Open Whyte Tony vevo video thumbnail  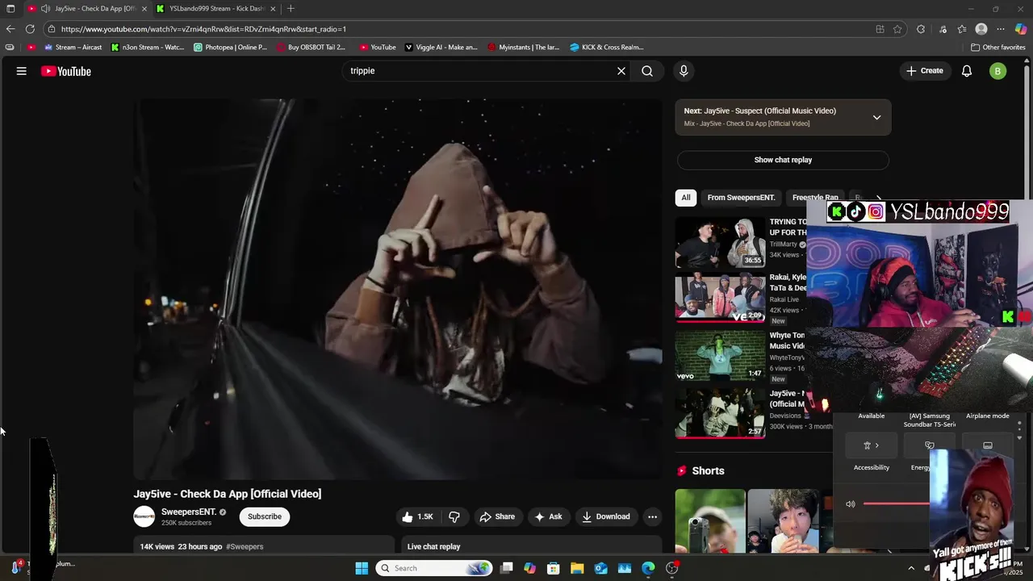point(720,356)
